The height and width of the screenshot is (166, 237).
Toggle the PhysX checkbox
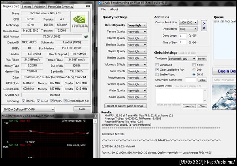tap(52, 101)
